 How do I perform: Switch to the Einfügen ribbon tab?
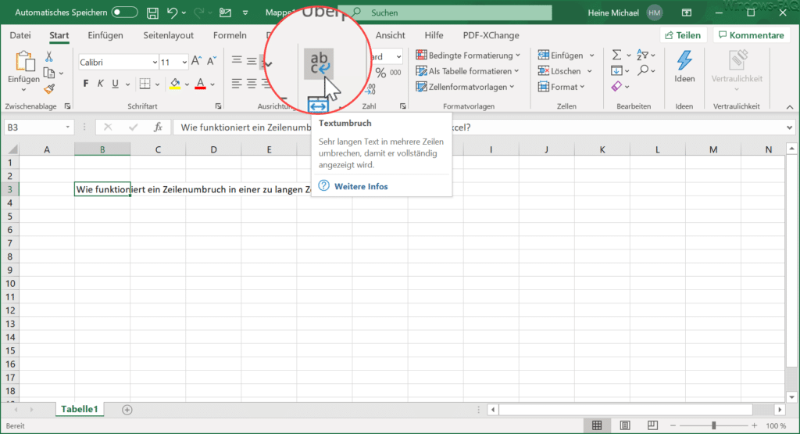[x=105, y=35]
